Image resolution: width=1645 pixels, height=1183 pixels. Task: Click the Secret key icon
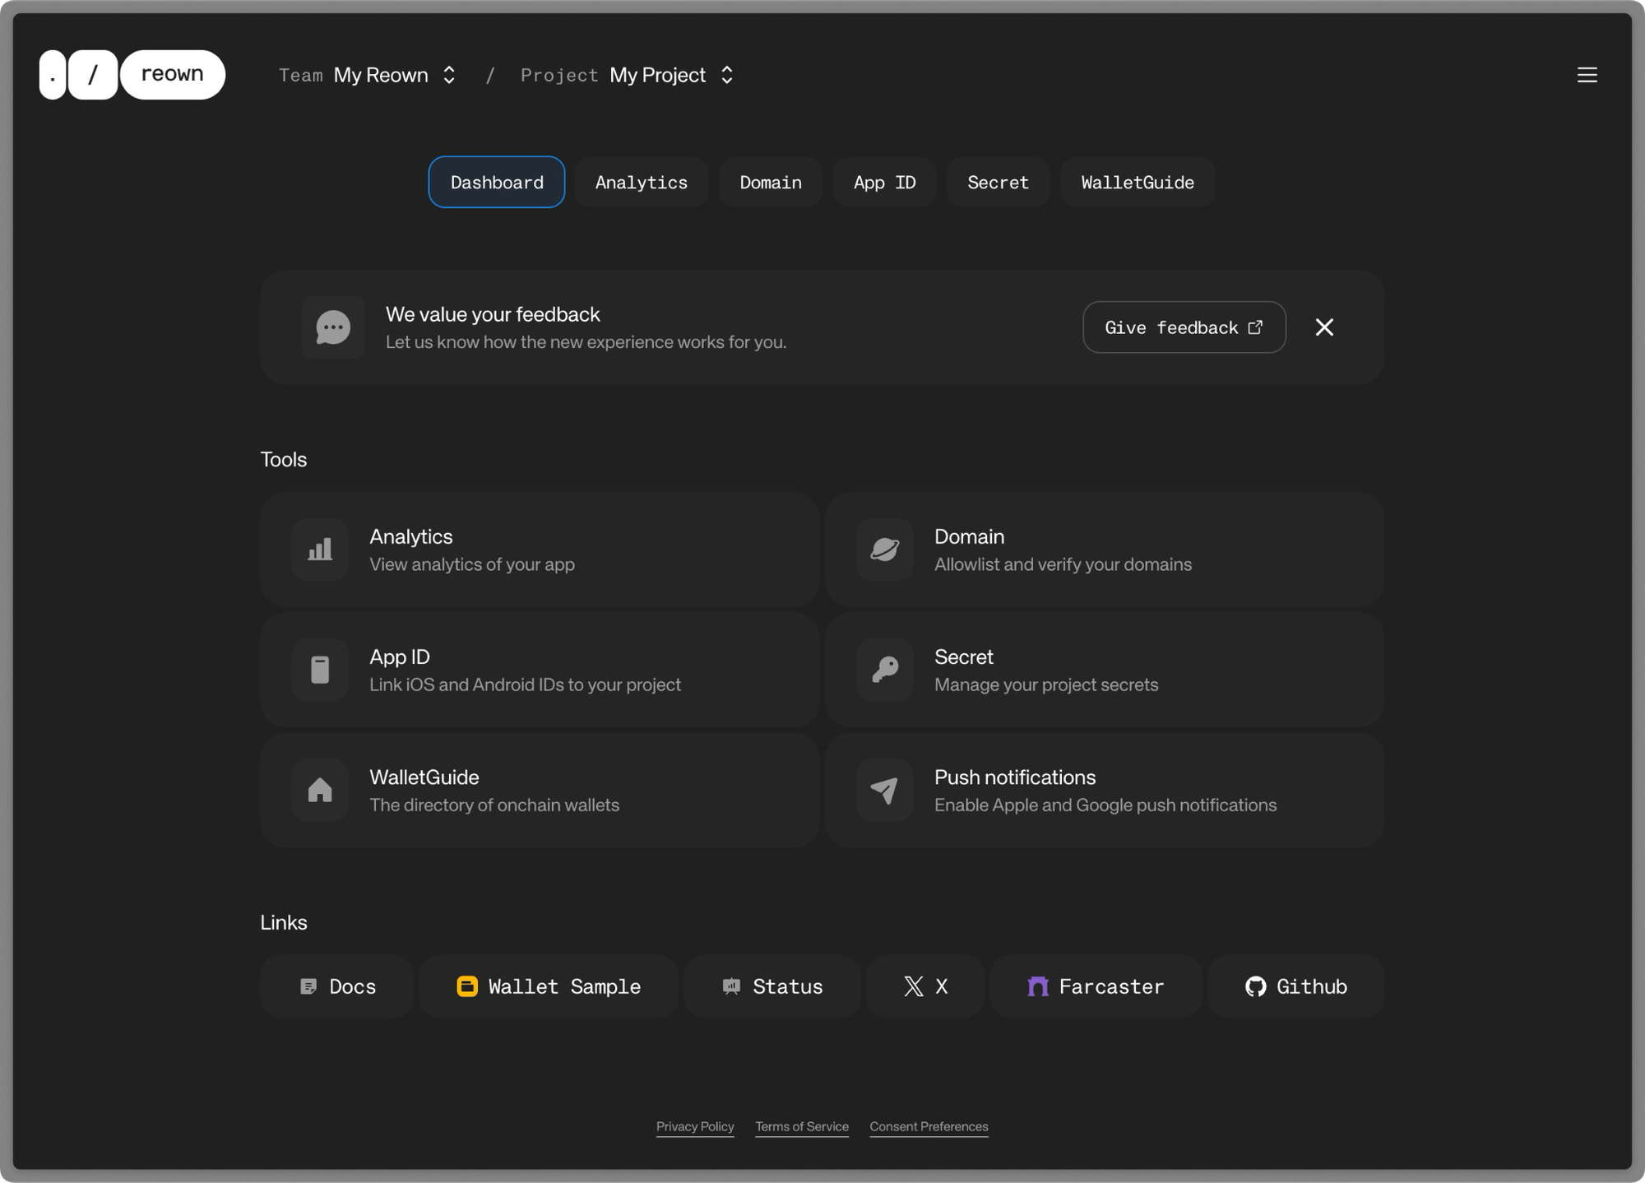[x=885, y=670]
